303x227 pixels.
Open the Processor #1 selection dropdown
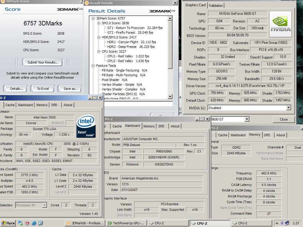coord(44,205)
